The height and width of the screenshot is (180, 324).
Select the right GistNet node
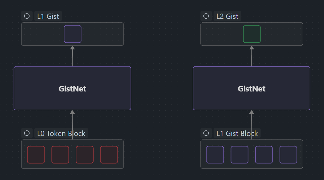(251, 88)
